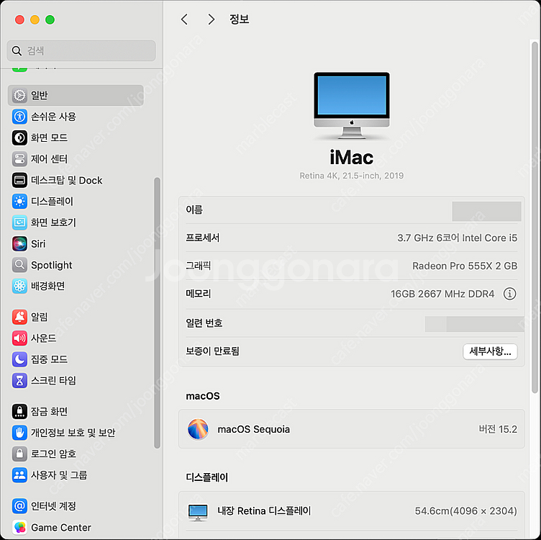
Task: Open 배경화면 wallpaper icon
Action: pyautogui.click(x=19, y=287)
